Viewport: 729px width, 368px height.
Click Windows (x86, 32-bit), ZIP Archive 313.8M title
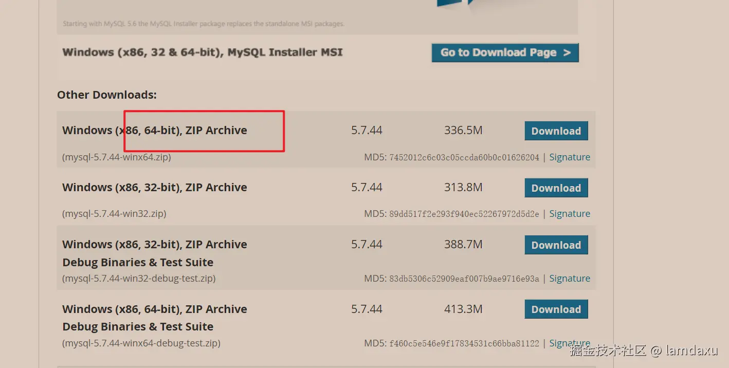pyautogui.click(x=155, y=188)
